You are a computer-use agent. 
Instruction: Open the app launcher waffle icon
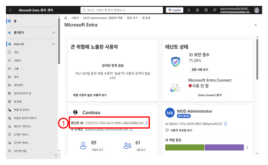[10, 10]
